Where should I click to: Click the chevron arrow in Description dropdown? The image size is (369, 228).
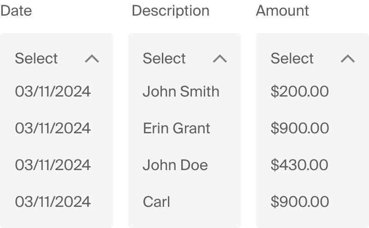[220, 58]
